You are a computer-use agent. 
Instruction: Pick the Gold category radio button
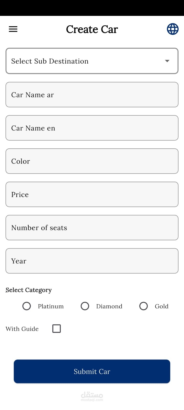pyautogui.click(x=143, y=306)
